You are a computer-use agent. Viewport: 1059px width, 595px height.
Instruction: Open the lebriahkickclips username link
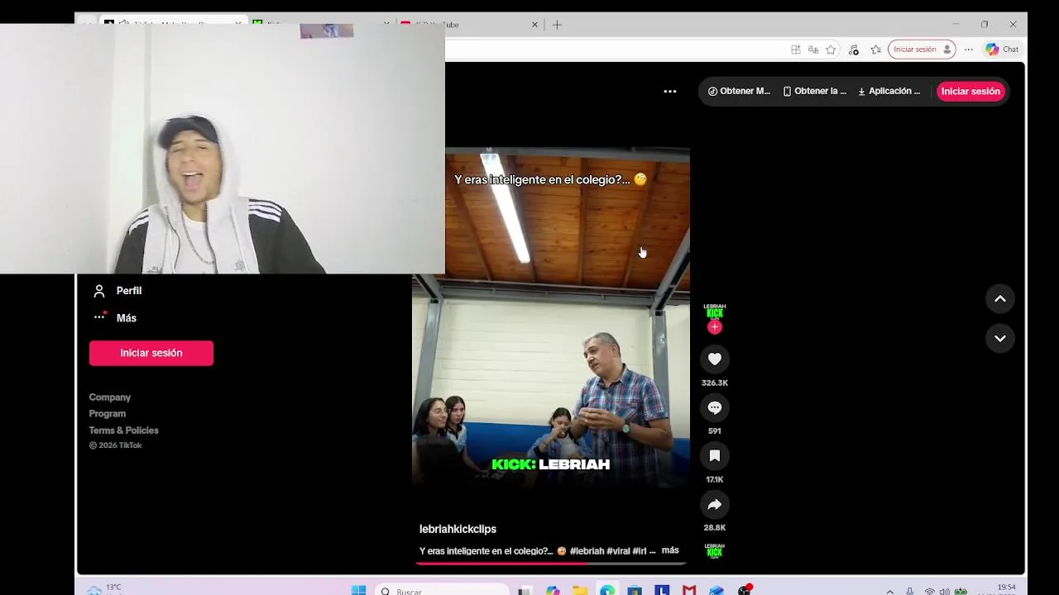tap(458, 529)
